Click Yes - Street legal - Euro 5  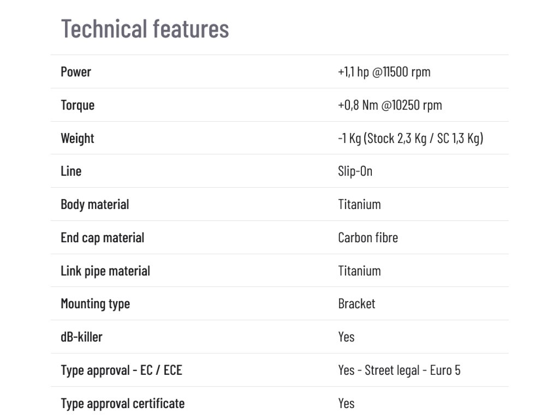tap(399, 370)
